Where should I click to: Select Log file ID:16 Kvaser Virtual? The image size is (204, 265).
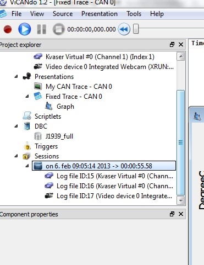(115, 186)
